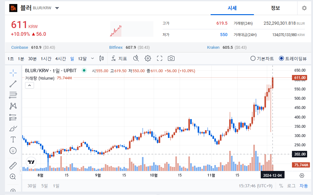Select the 4시간 timeframe
Viewport: 313px width, 195px height.
61,59
